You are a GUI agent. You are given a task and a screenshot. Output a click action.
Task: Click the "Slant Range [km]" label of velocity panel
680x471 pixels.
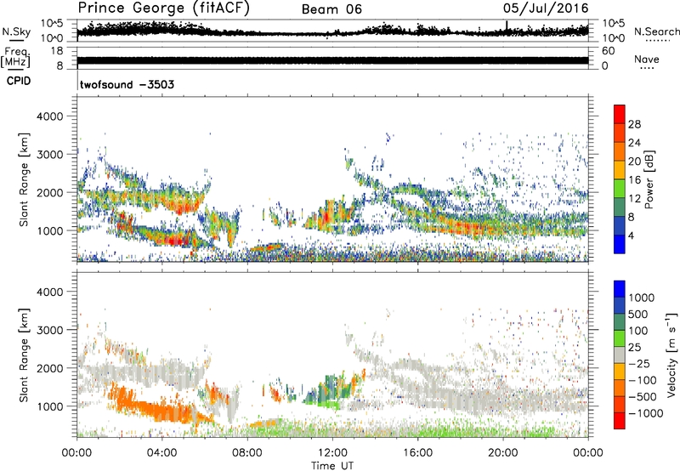coord(24,355)
